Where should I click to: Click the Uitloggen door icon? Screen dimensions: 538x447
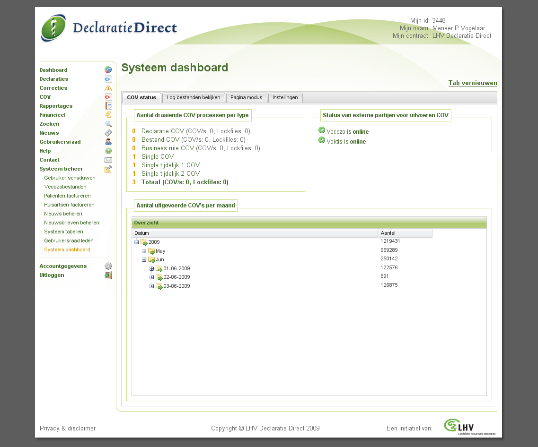pyautogui.click(x=108, y=275)
